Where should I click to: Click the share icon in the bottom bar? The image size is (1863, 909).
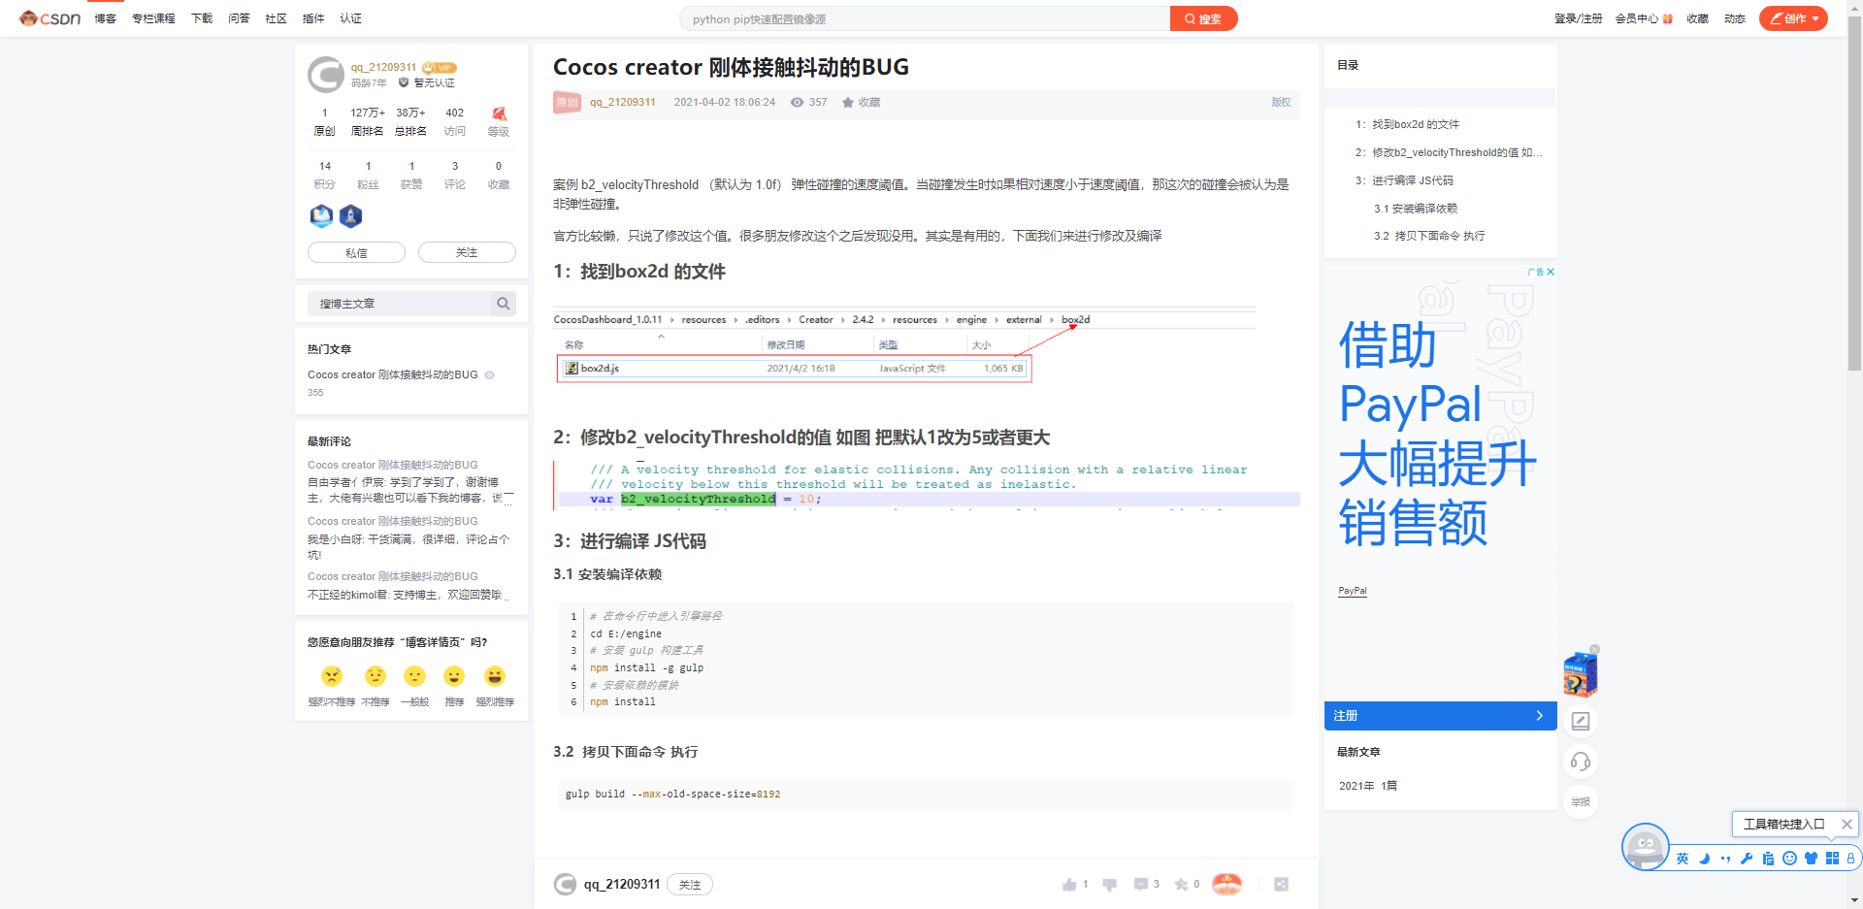tap(1281, 884)
